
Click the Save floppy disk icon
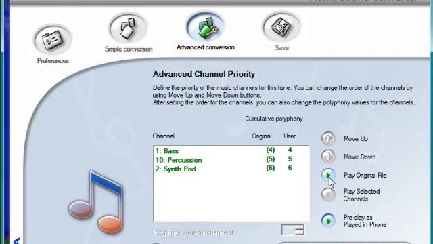click(281, 27)
